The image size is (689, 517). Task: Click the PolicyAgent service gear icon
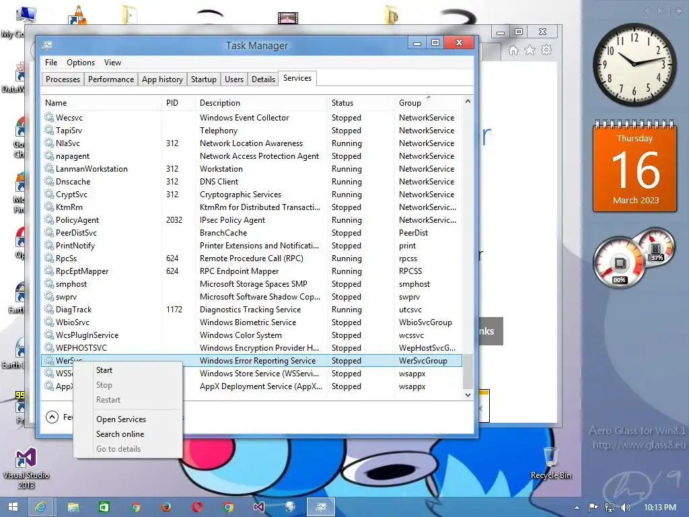(x=48, y=219)
